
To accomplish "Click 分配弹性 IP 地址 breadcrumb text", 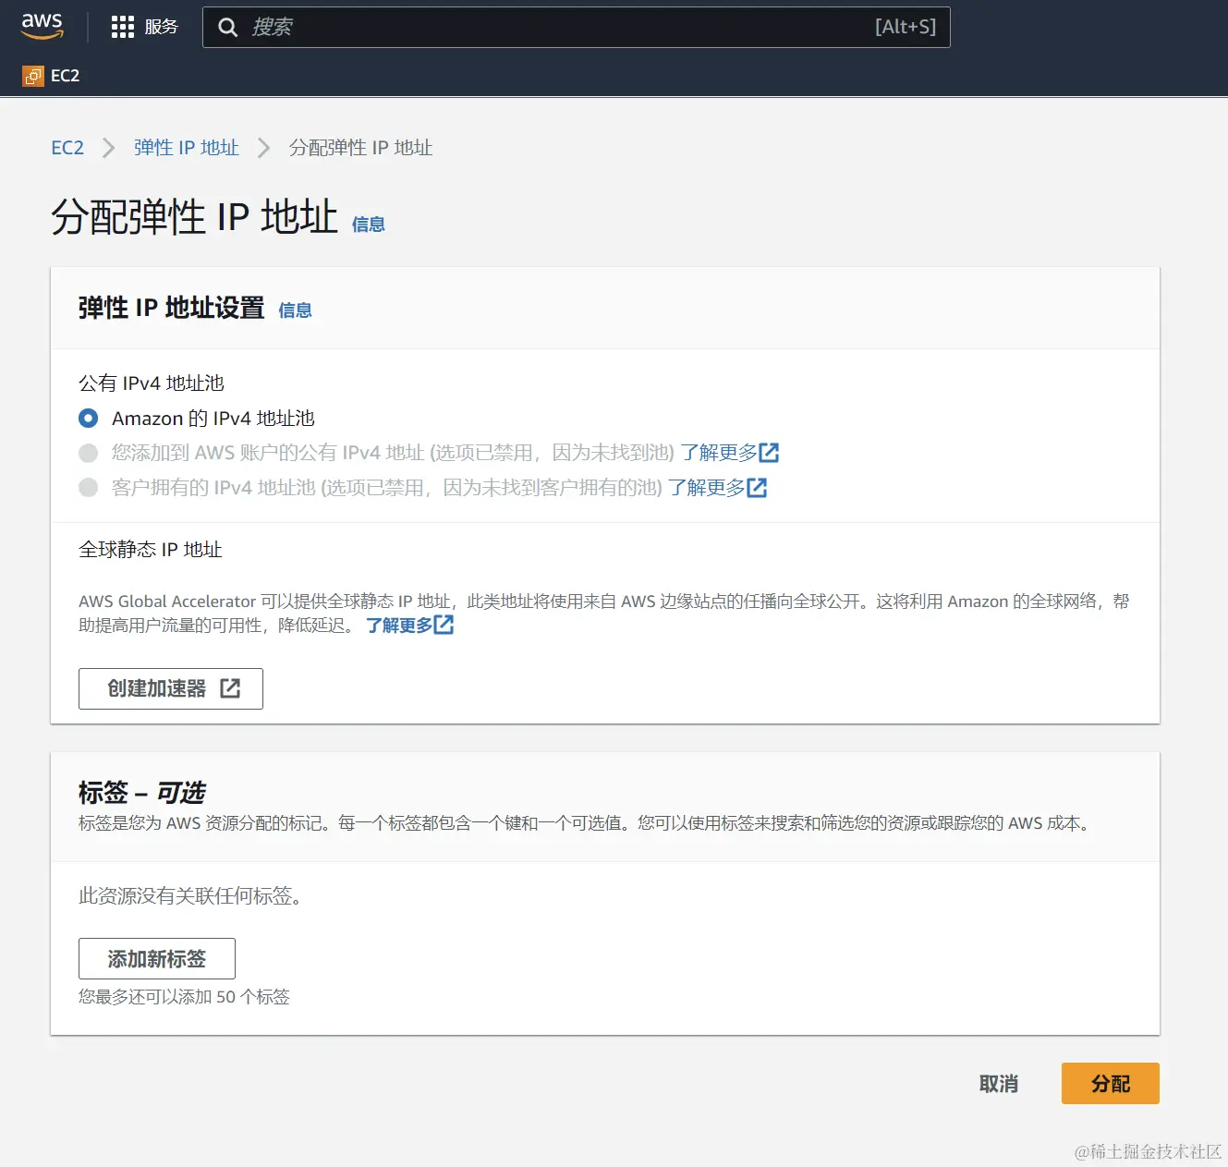I will (360, 148).
